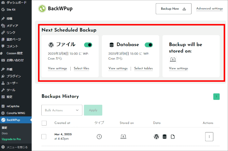Click the stored-on folder icon in Mar 4 row
Viewport: 228px width, 151px height.
tap(123, 136)
